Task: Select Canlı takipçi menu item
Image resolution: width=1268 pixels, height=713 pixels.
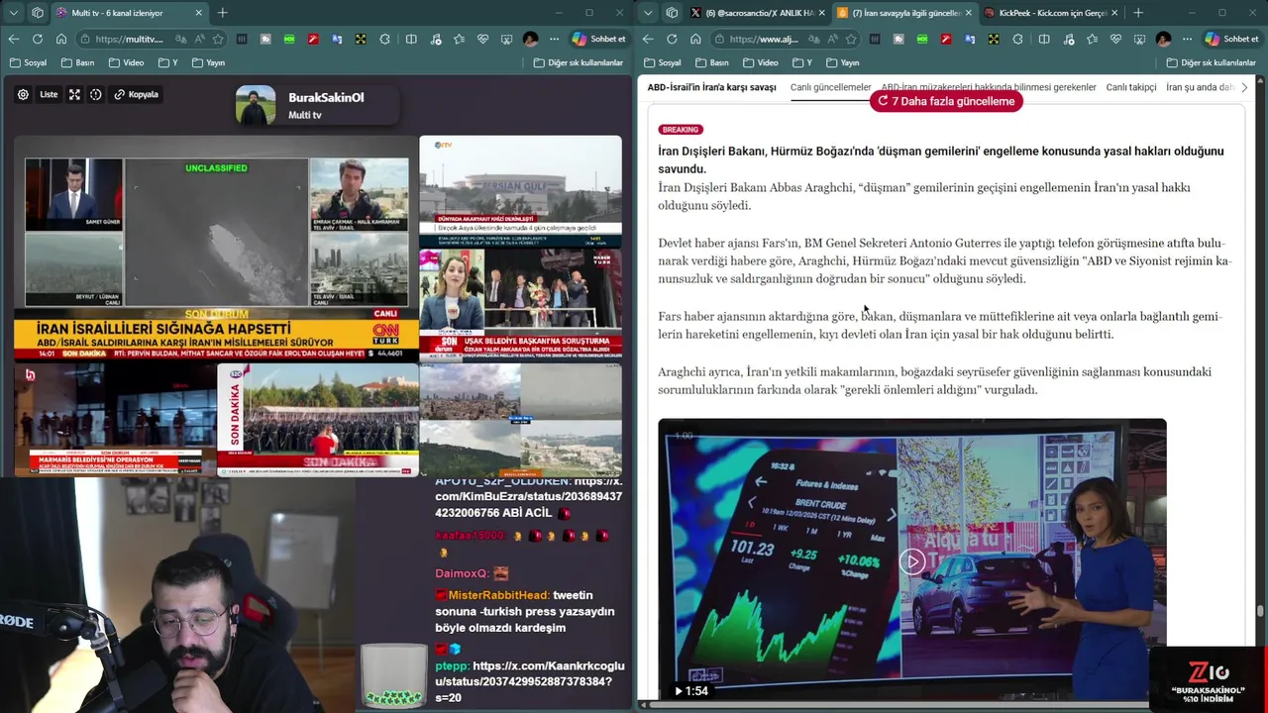Action: pyautogui.click(x=1131, y=87)
